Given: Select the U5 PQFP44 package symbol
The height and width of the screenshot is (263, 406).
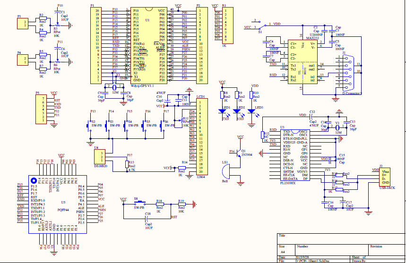Looking at the screenshot, I should click(58, 204).
